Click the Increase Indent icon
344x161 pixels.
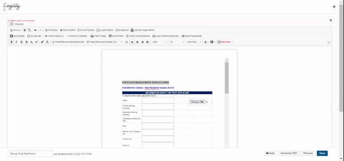coord(126,42)
